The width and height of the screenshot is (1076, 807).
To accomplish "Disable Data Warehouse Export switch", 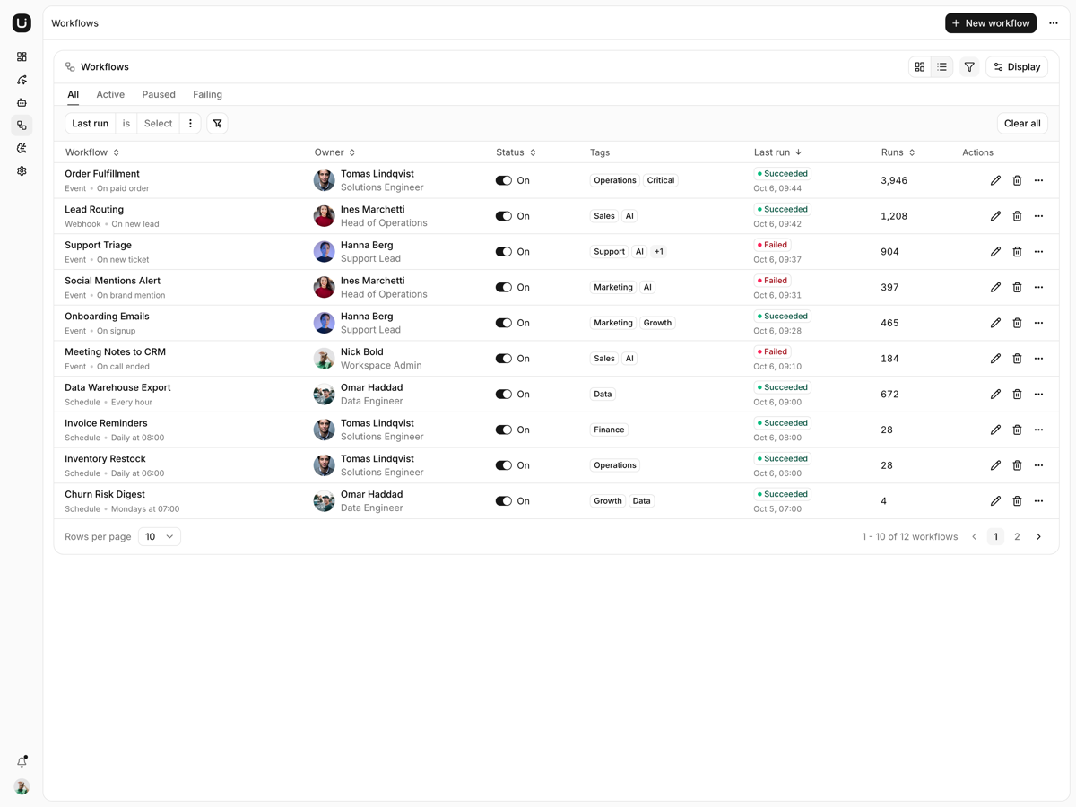I will click(504, 394).
